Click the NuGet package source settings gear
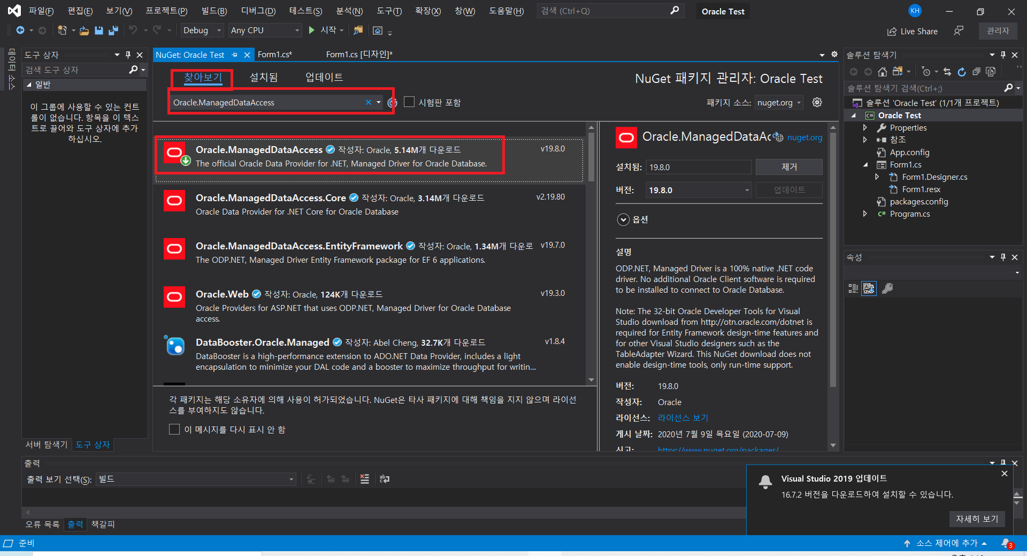The width and height of the screenshot is (1027, 556). click(817, 102)
